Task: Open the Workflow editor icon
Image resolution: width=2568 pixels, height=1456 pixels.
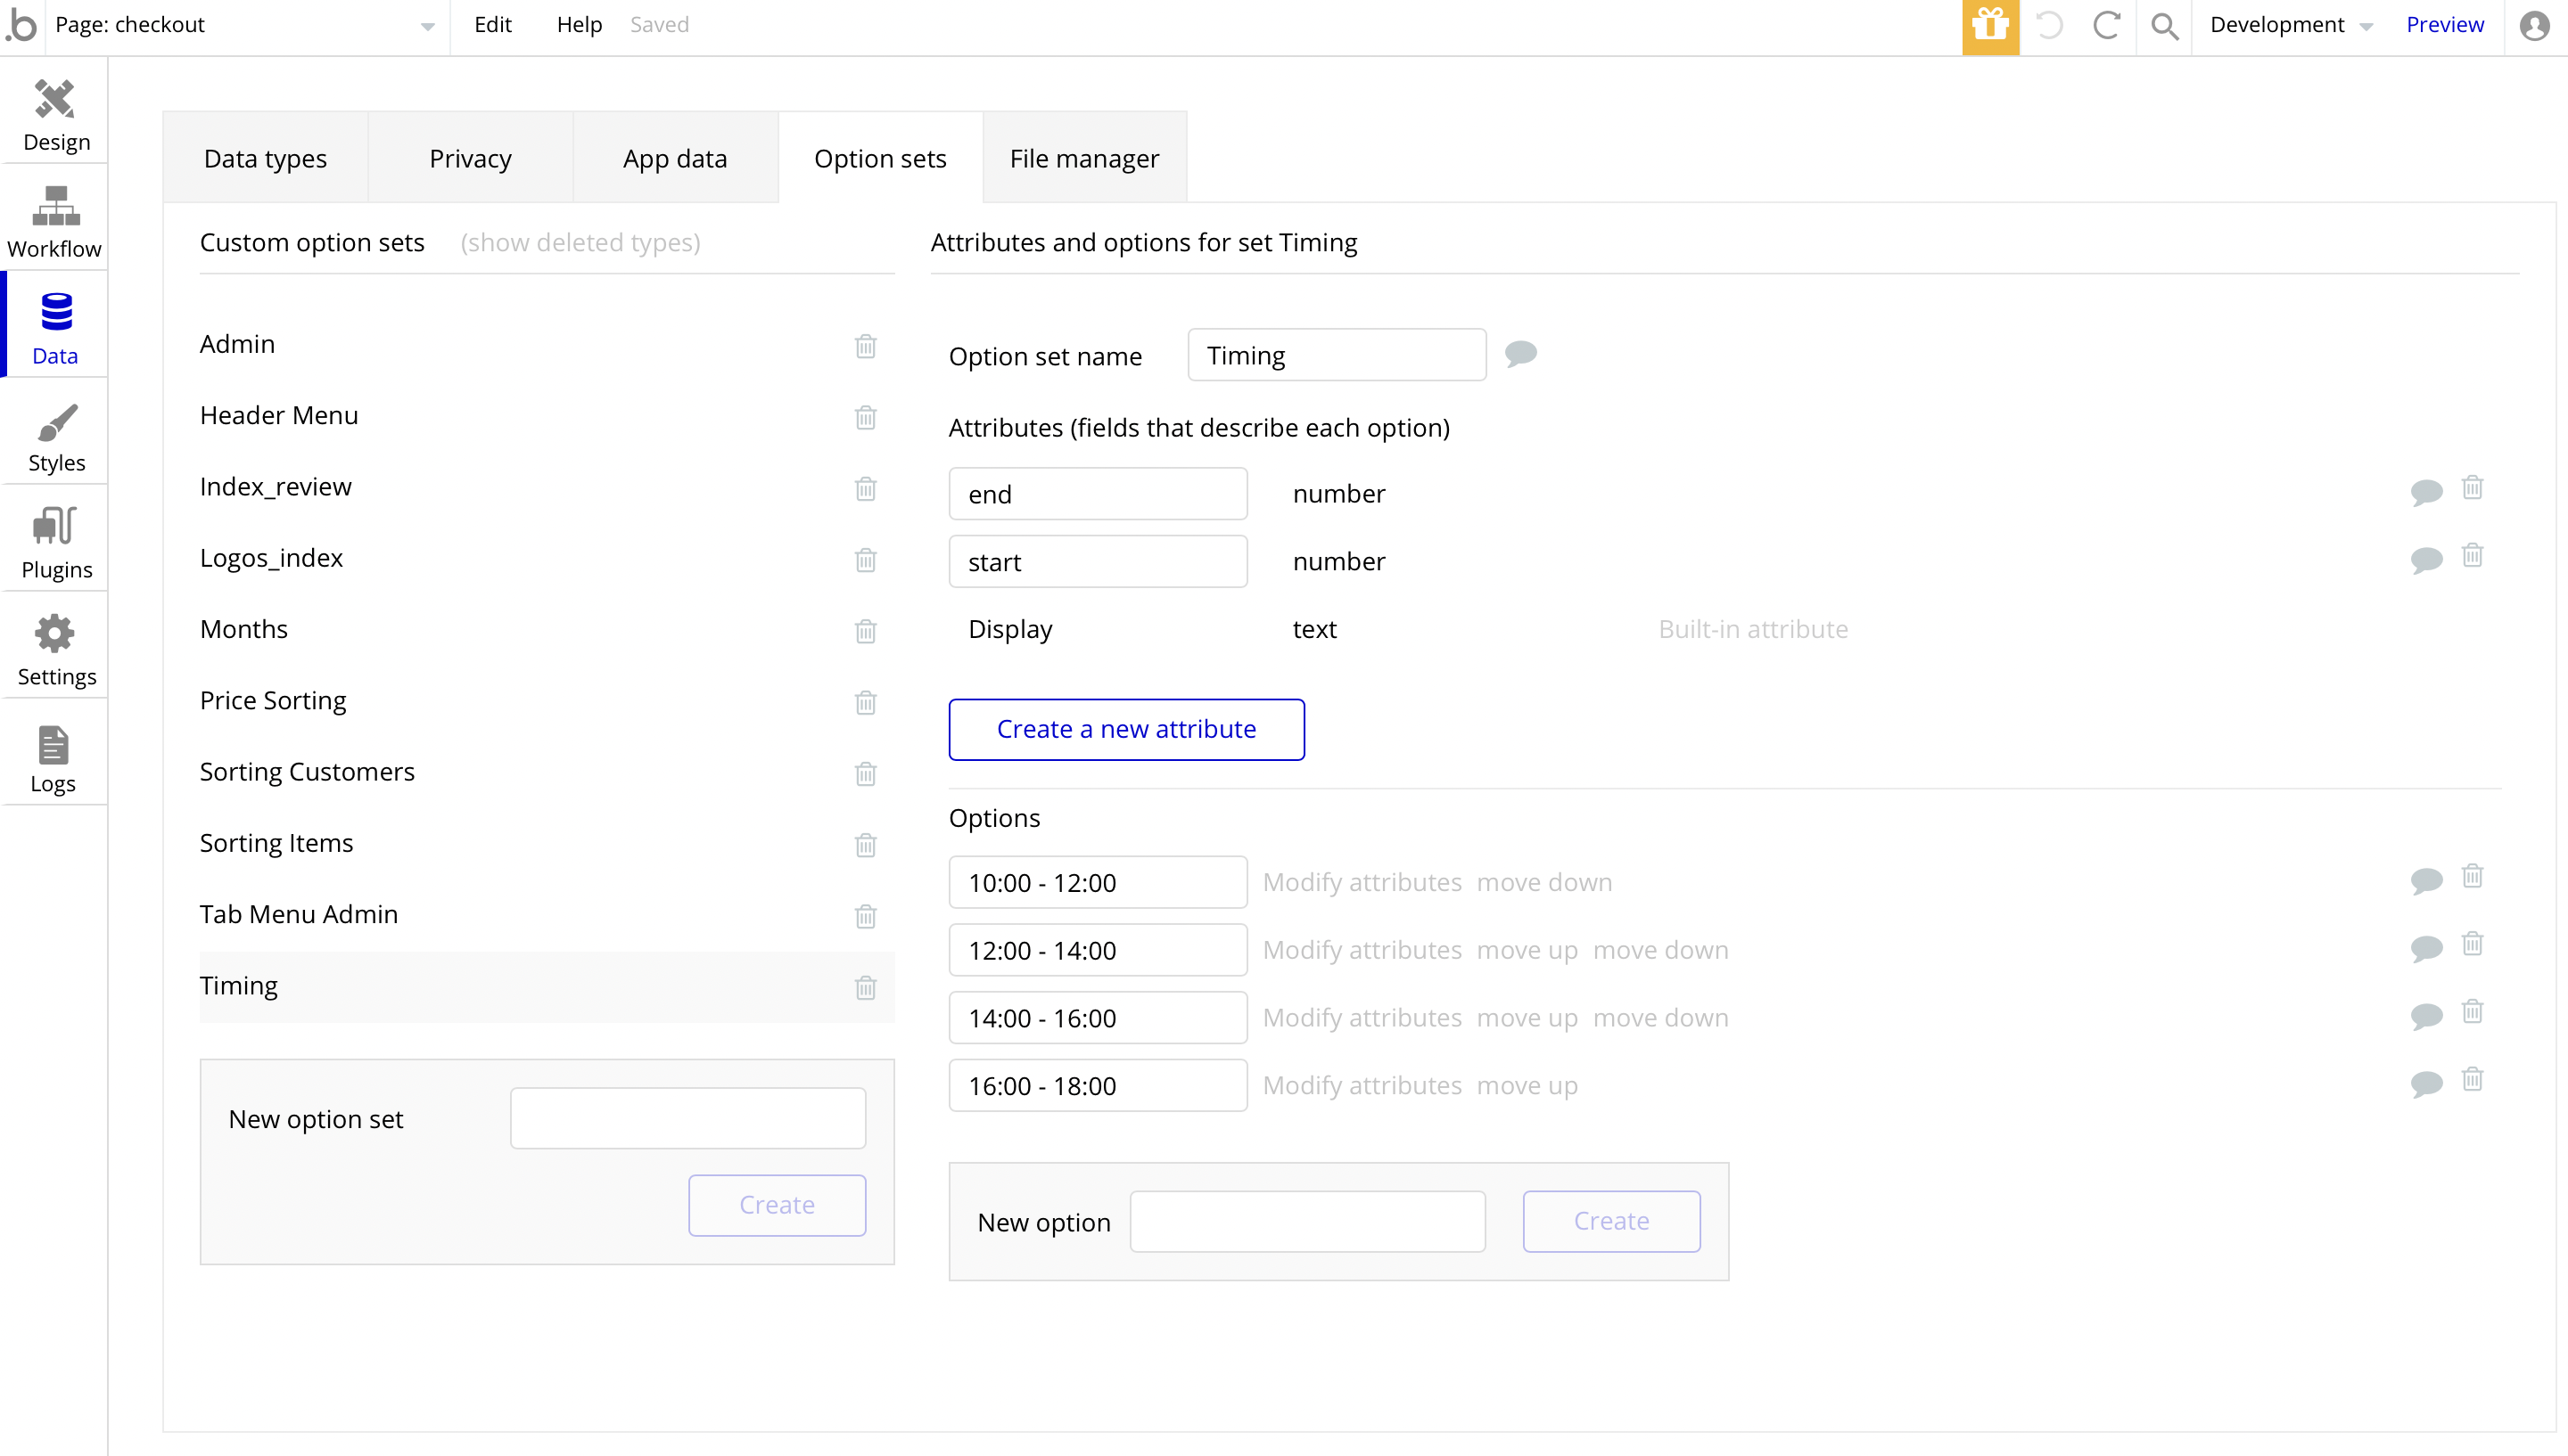Action: click(55, 222)
